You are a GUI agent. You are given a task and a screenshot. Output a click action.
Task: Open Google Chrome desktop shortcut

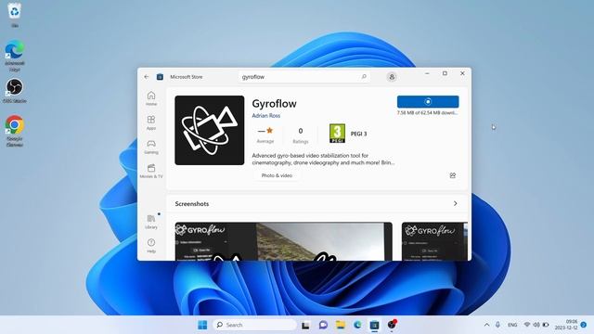[x=15, y=131]
